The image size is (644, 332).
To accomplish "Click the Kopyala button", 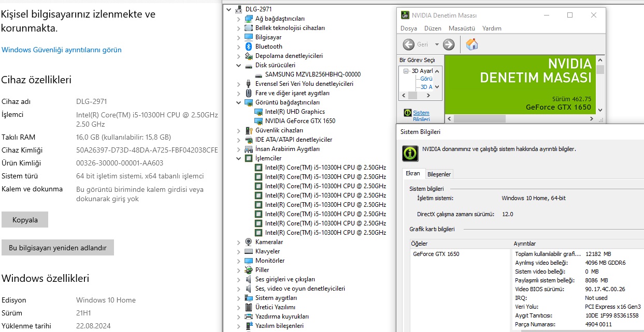I will [25, 220].
